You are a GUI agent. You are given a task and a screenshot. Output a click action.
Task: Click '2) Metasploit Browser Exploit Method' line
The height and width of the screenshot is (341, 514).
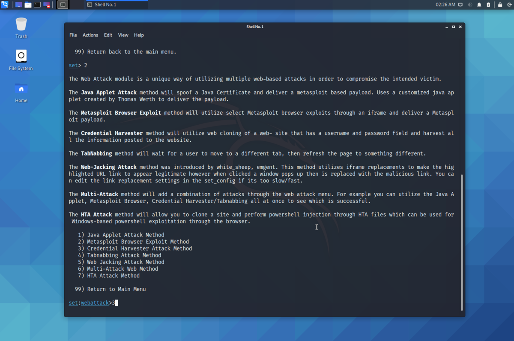(133, 242)
